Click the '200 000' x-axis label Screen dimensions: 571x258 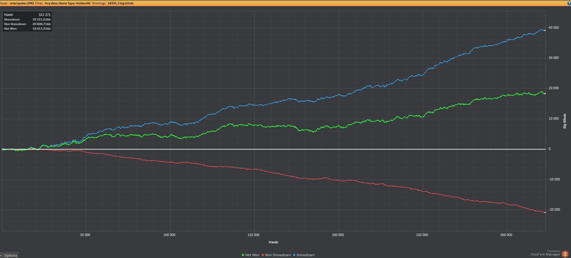(338, 235)
